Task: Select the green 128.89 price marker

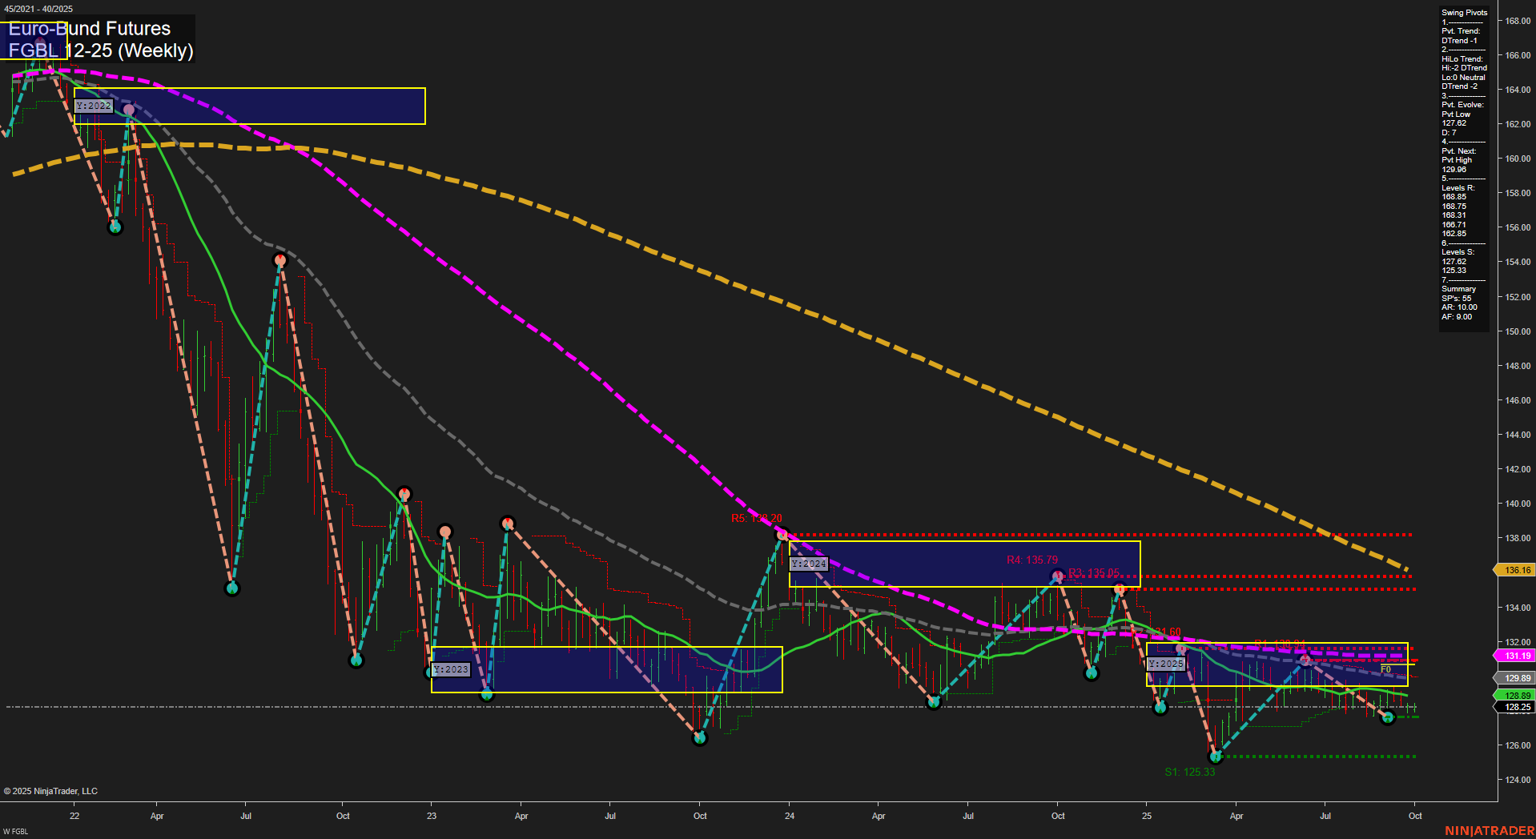Action: click(1514, 696)
